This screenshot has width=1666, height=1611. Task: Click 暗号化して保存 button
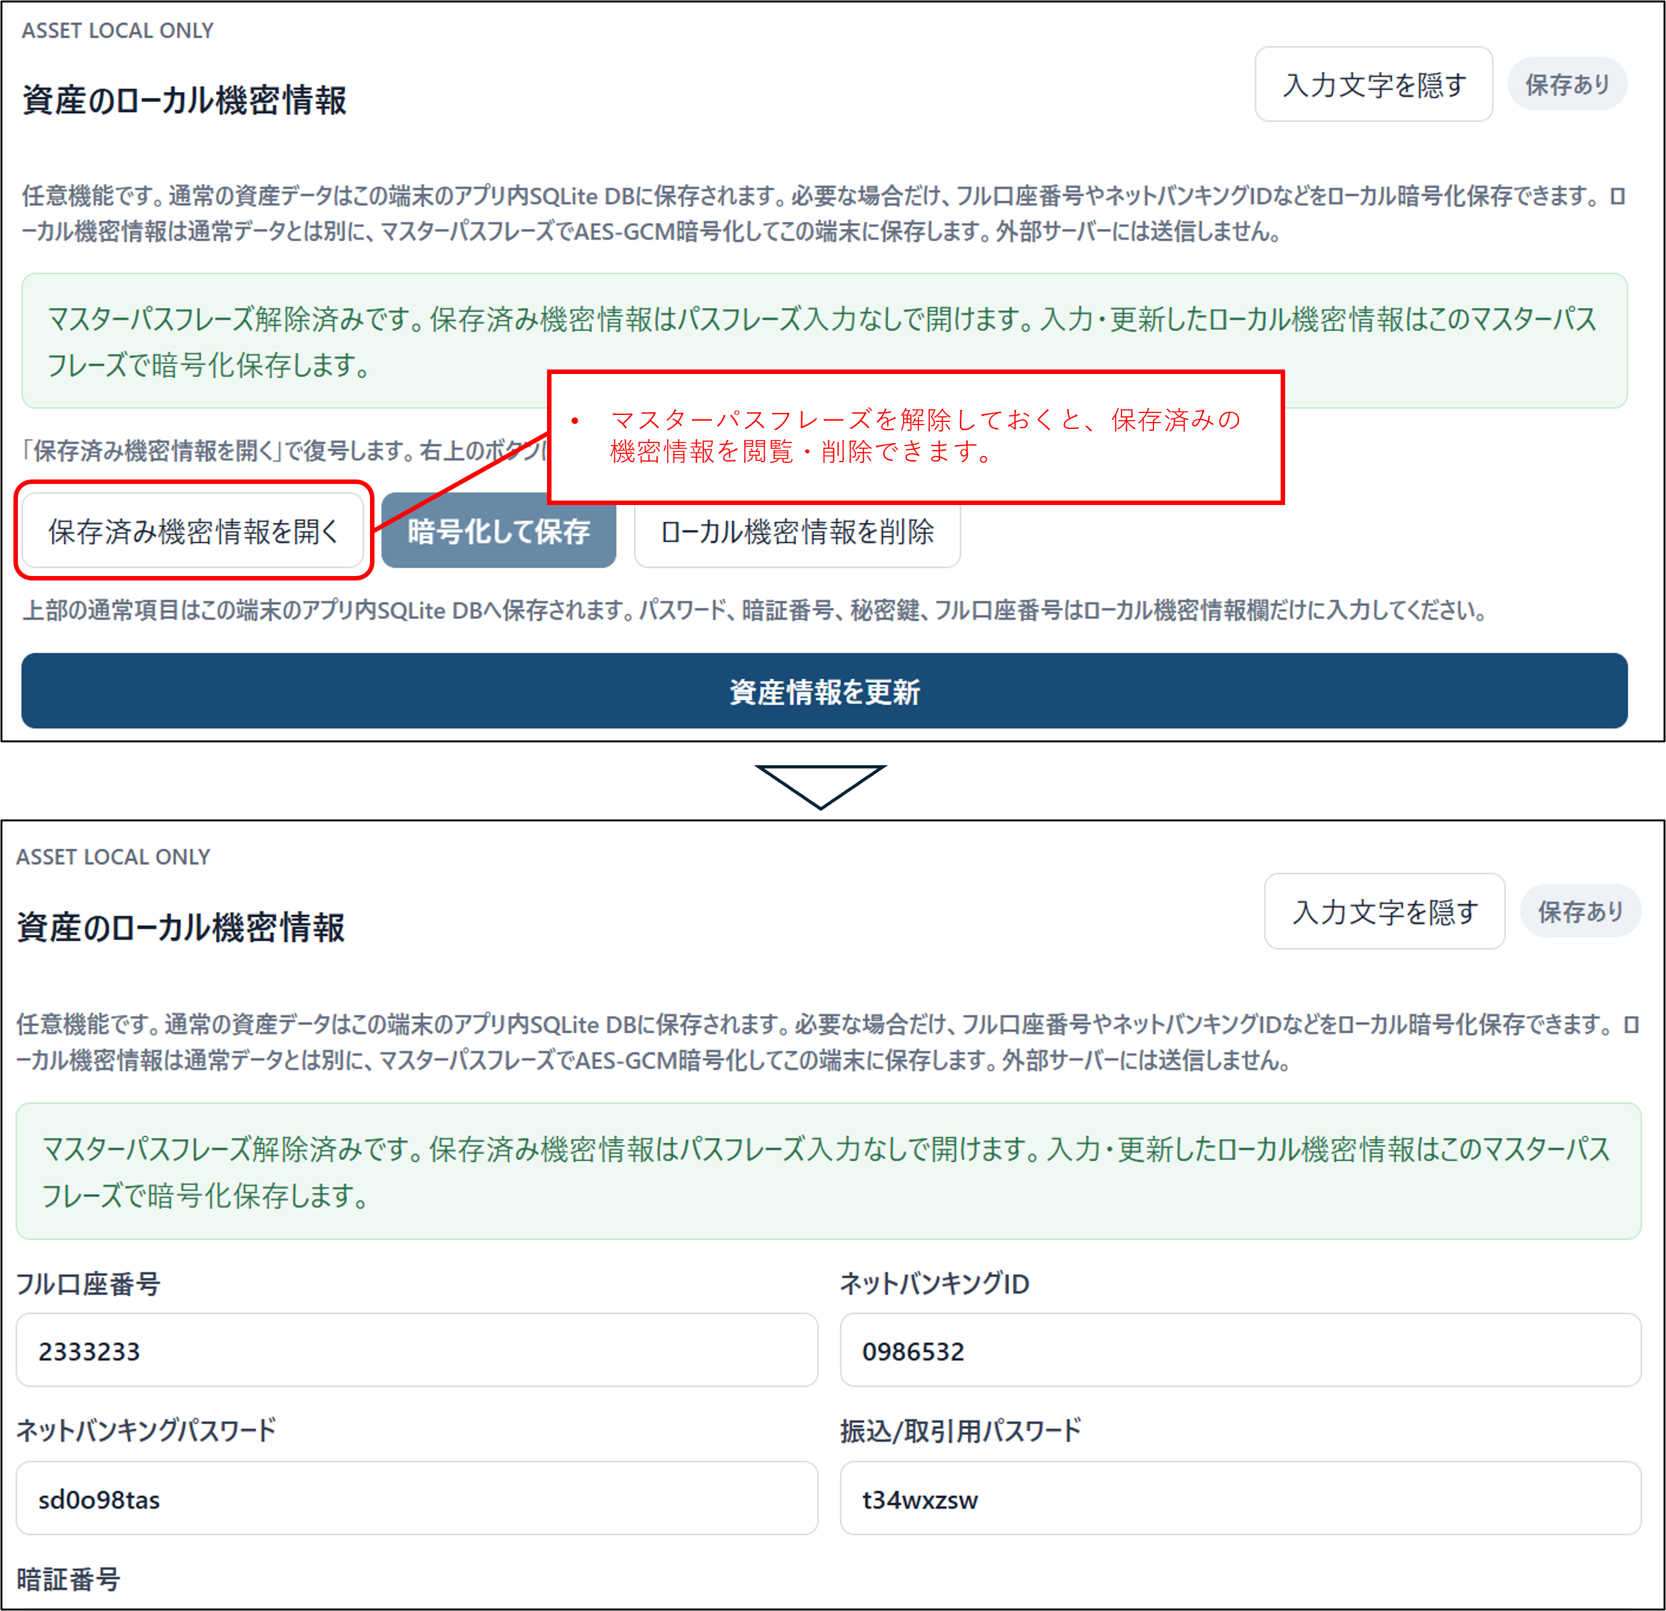coord(498,531)
